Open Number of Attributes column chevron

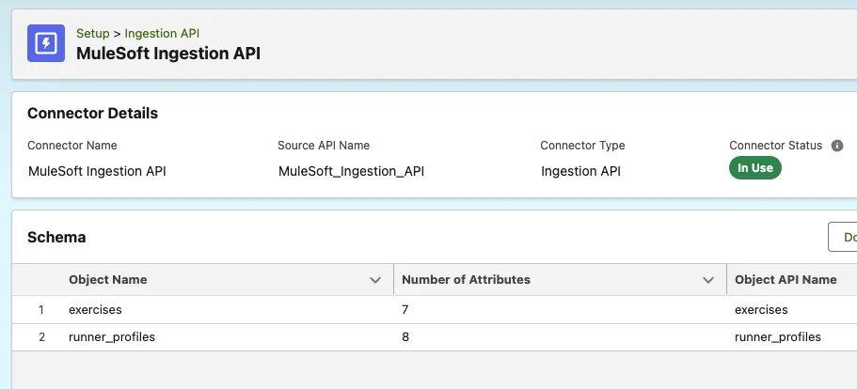pyautogui.click(x=707, y=280)
